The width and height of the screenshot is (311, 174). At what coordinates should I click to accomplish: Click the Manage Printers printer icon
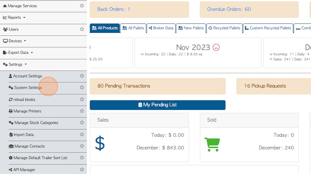[11, 111]
